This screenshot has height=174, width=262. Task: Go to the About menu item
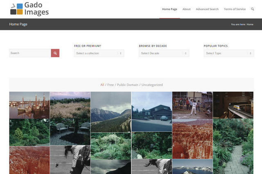186,9
